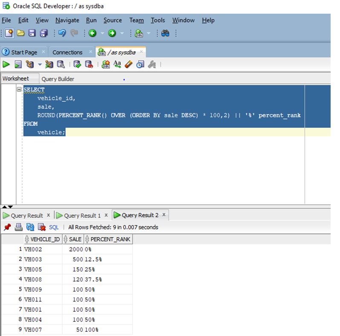The image size is (340, 336).
Task: Click the Commit icon with green check
Action: pyautogui.click(x=77, y=64)
